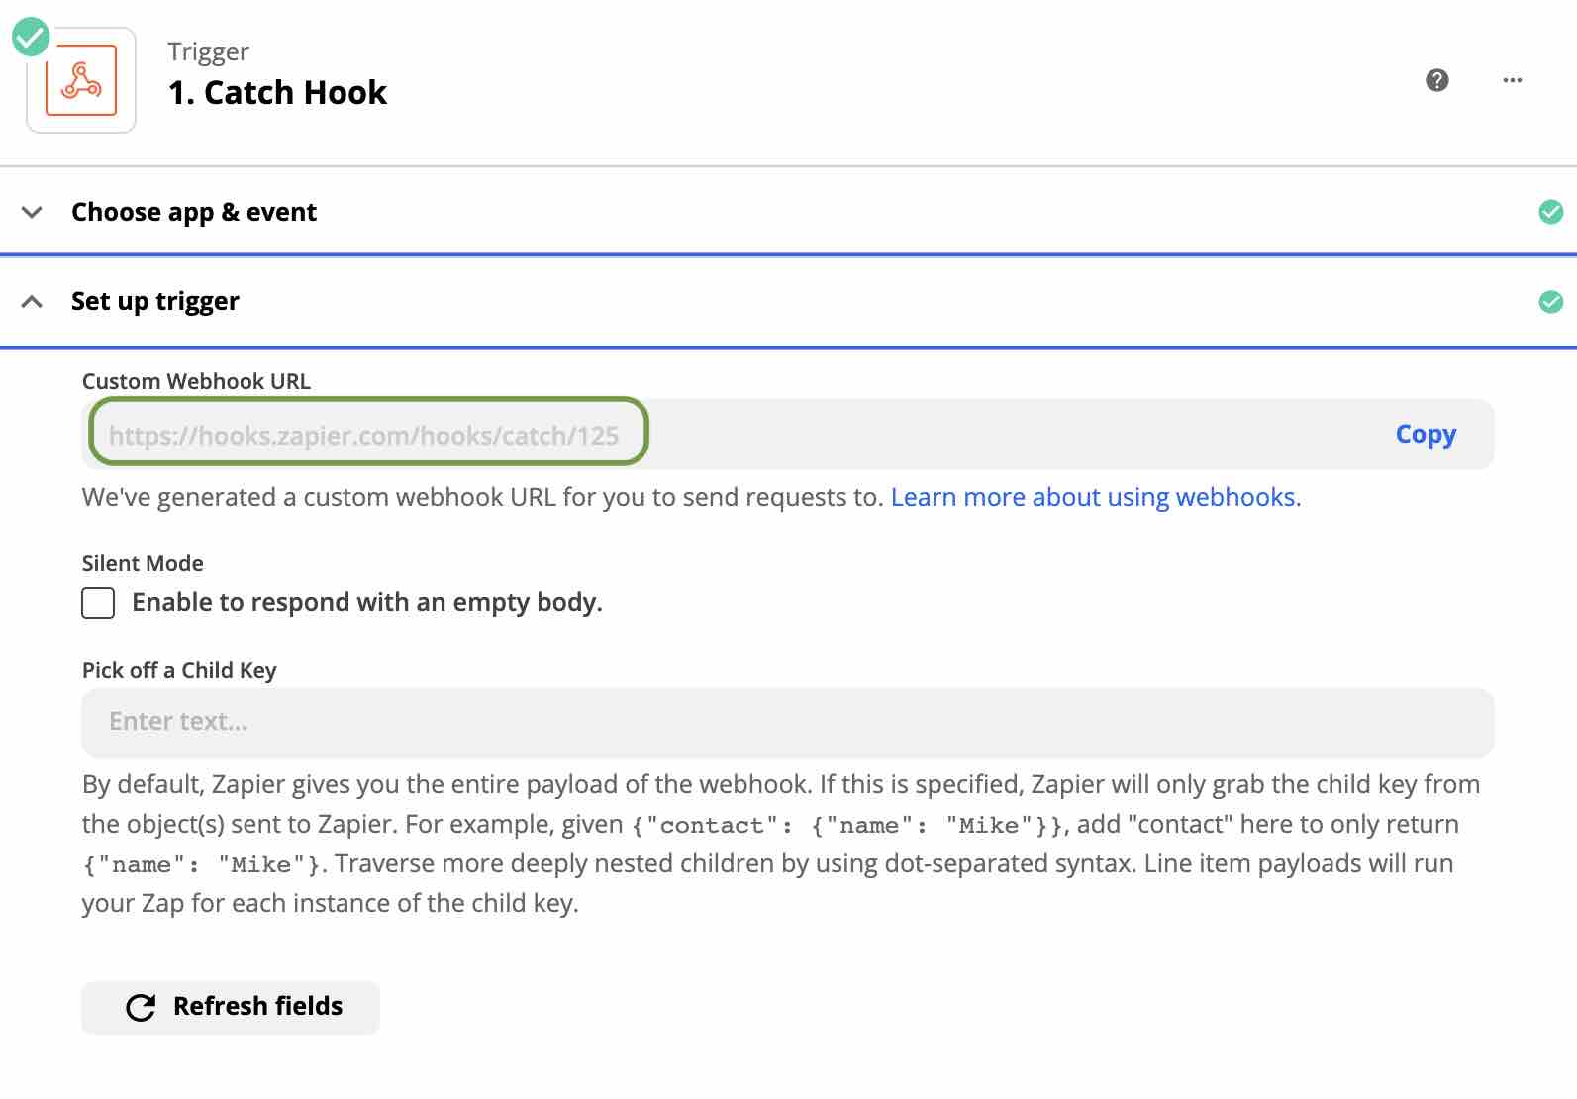Viewport: 1577px width, 1099px height.
Task: Click the Enable to respond with an empty body label
Action: coord(367,602)
